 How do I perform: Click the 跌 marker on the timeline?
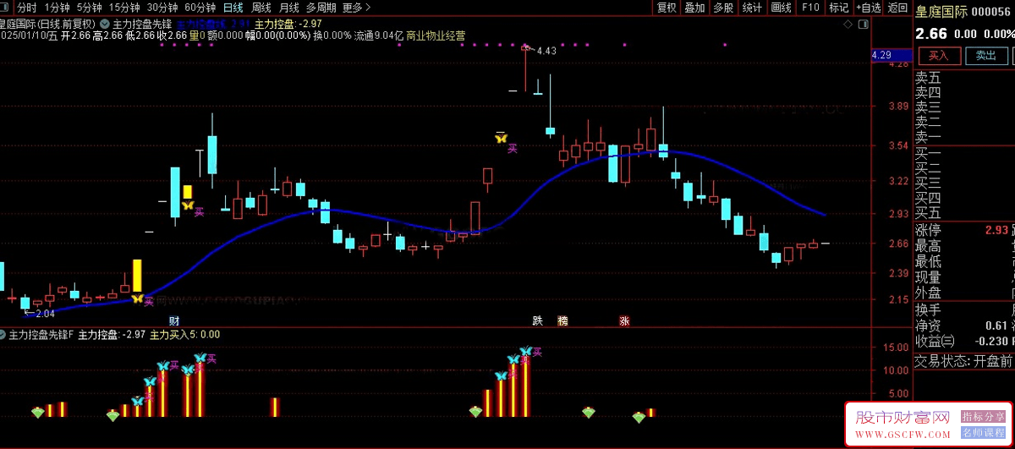(537, 320)
